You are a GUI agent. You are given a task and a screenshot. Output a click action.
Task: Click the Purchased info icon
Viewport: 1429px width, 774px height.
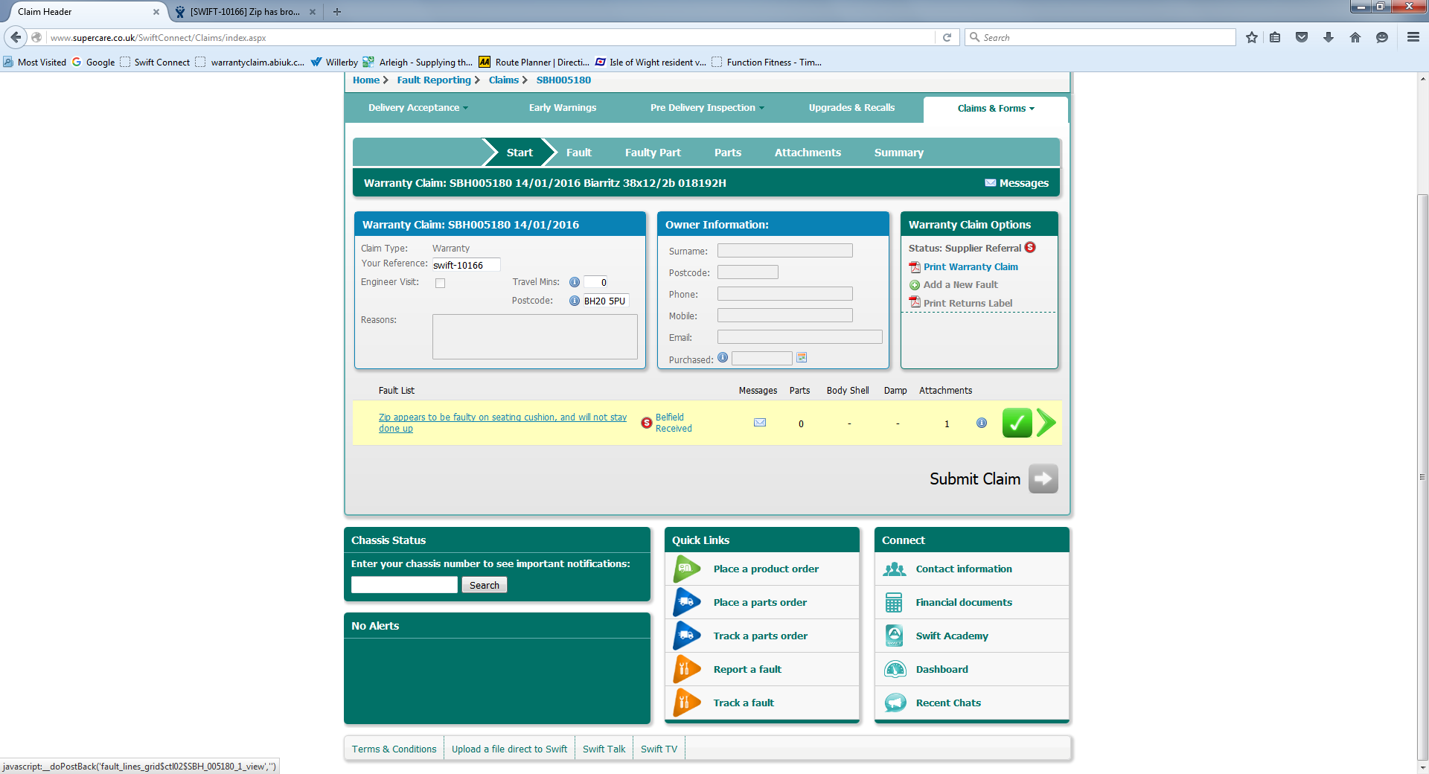pyautogui.click(x=723, y=357)
